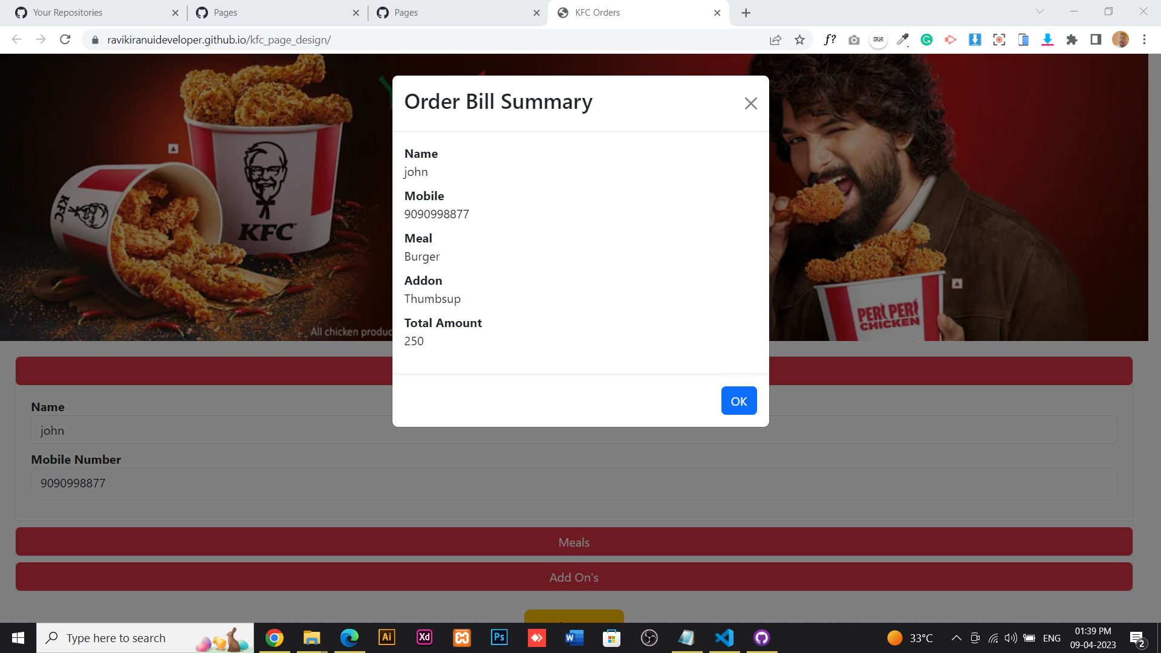Click the Photoshop icon in taskbar
This screenshot has height=653, width=1161.
tap(499, 637)
